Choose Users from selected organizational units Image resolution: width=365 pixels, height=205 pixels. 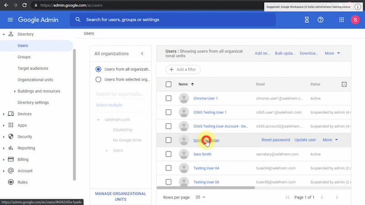pos(98,79)
